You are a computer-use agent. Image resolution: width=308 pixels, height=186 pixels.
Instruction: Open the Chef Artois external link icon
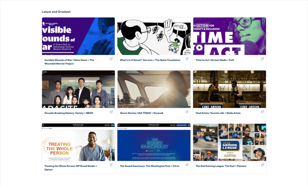point(262,112)
